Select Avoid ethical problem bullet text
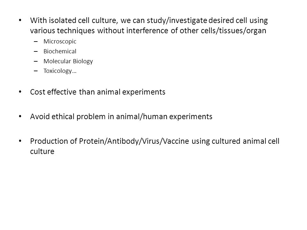Viewport: 307px width, 230px height. (x=121, y=117)
